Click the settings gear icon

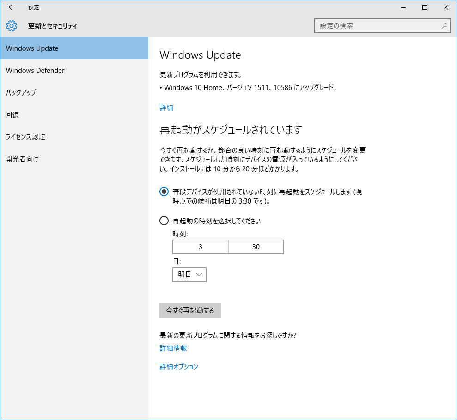coord(12,26)
